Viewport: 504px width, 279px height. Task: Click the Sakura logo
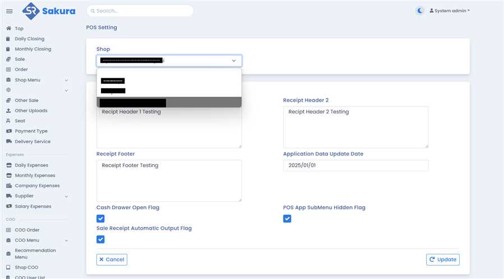tap(49, 11)
